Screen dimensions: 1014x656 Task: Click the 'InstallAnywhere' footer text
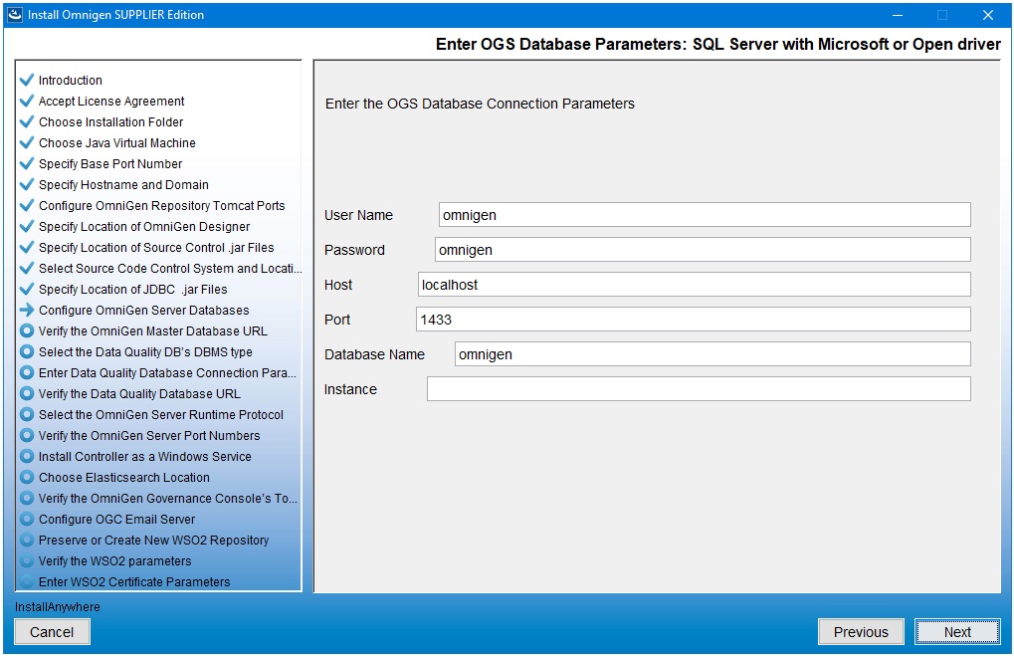click(58, 607)
